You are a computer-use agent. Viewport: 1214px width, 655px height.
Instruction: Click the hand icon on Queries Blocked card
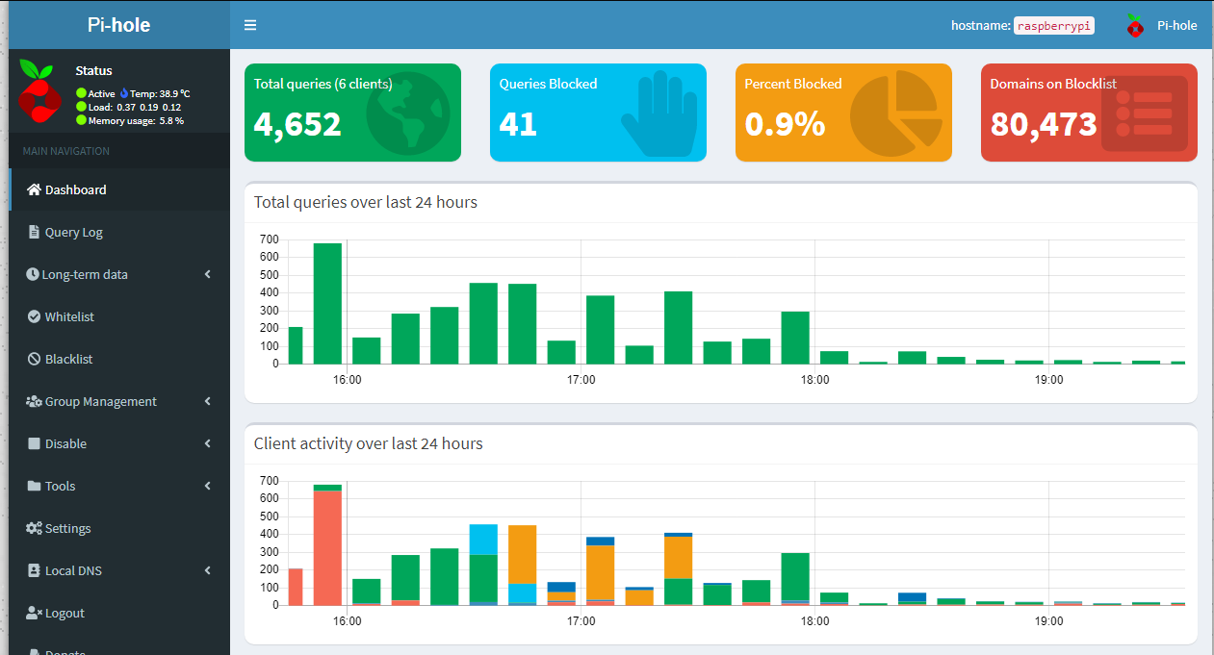[x=659, y=113]
